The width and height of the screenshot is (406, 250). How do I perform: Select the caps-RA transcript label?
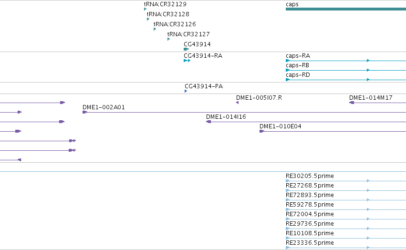298,56
